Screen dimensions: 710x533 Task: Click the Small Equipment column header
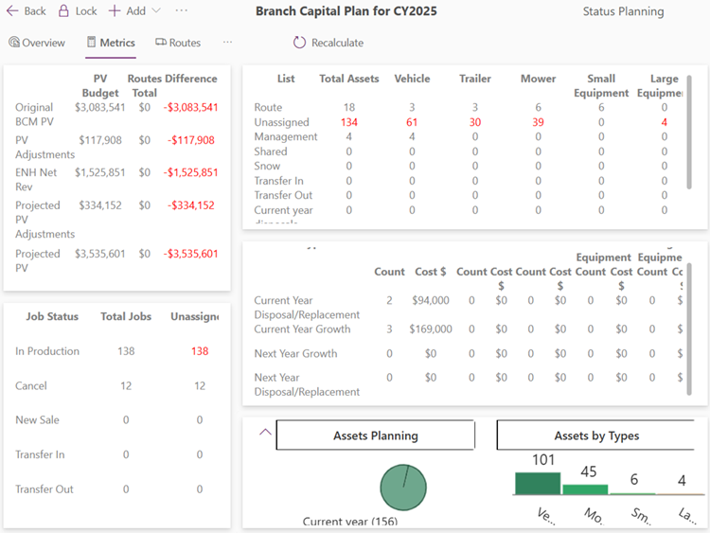tap(601, 85)
